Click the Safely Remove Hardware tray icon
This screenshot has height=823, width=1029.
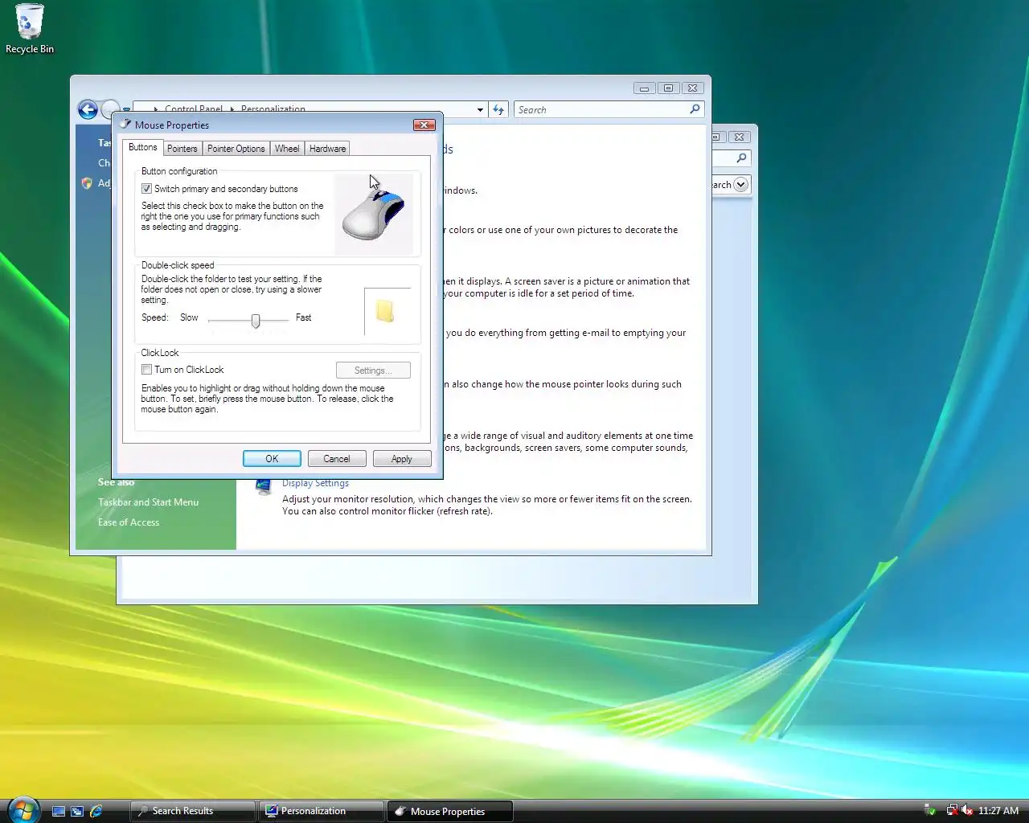click(930, 810)
